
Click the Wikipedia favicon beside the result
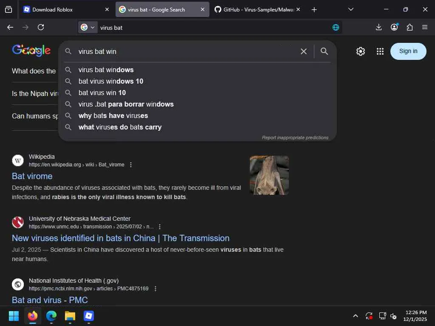tap(18, 160)
